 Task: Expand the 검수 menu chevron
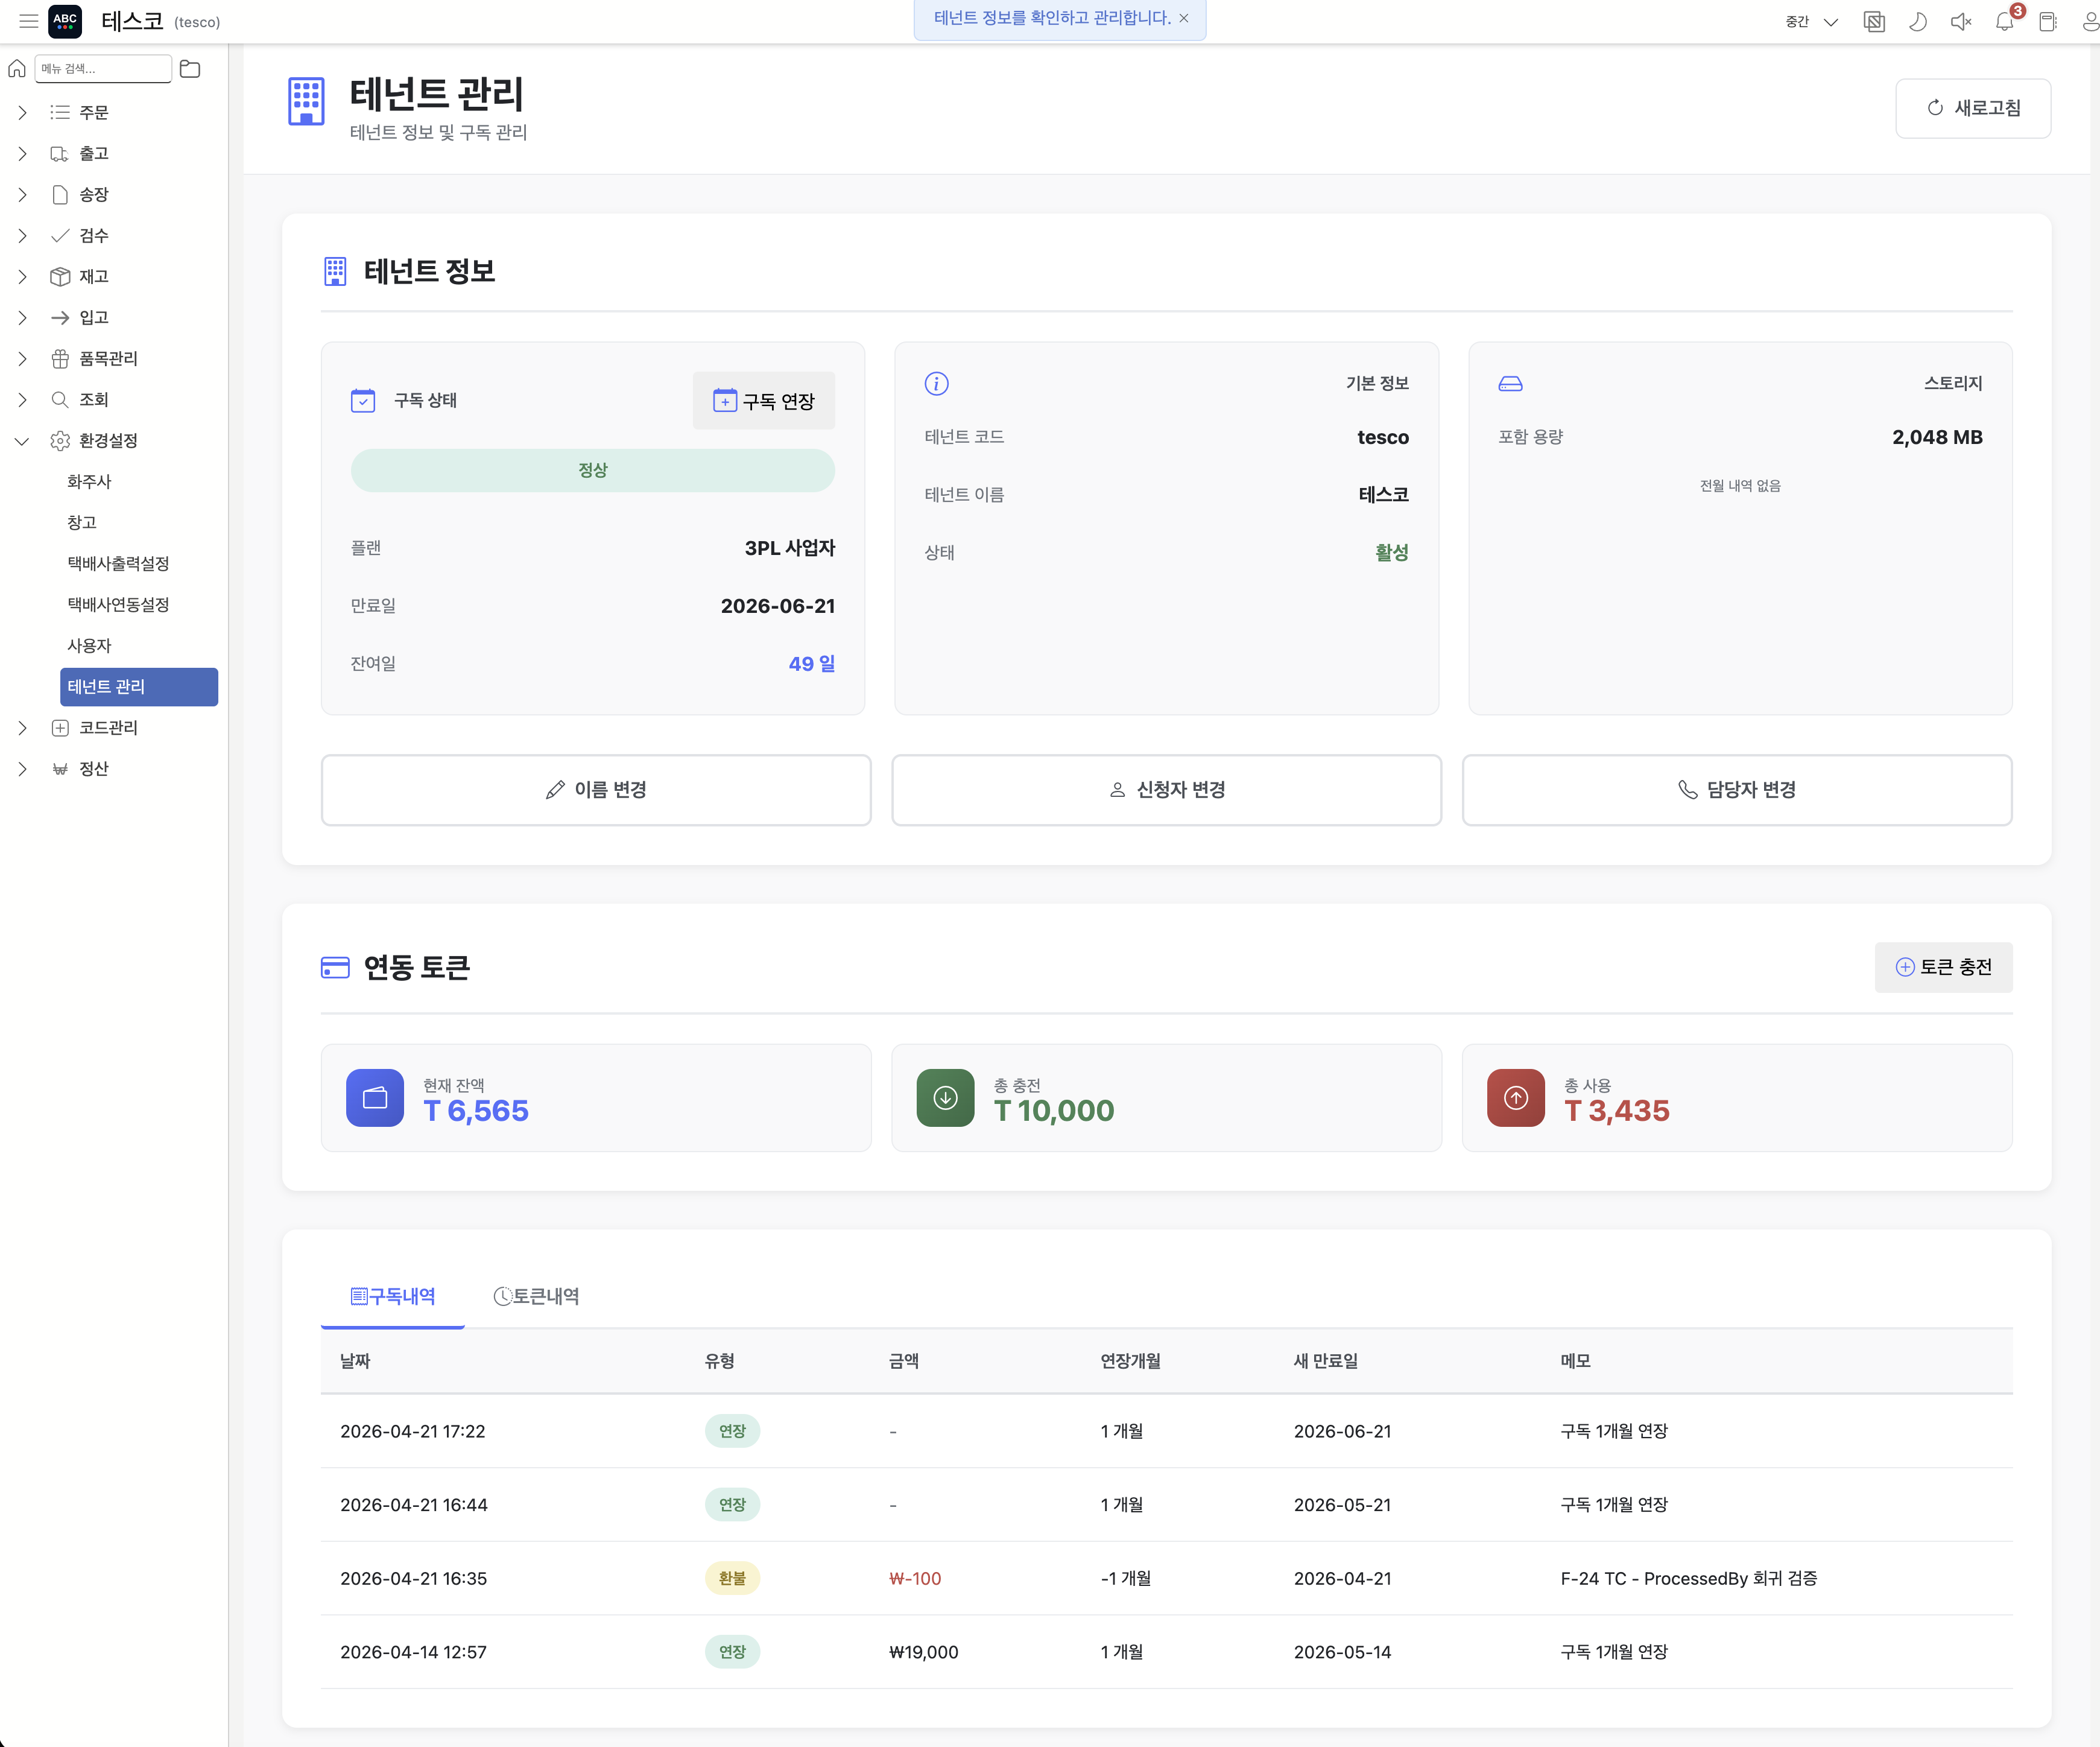point(22,236)
